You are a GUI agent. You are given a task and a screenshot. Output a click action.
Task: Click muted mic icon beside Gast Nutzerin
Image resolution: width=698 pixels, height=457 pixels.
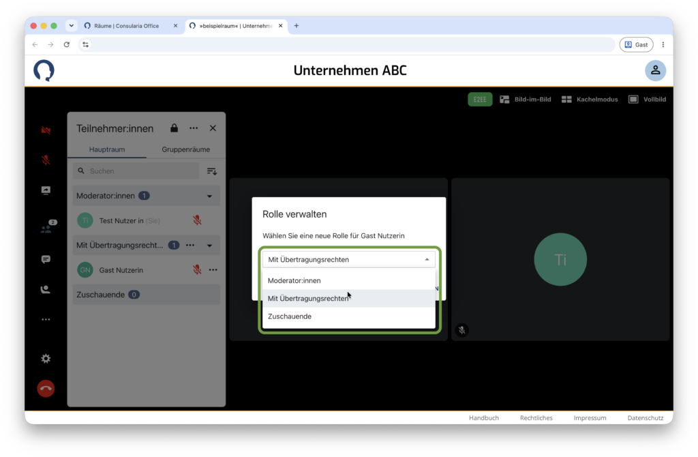(197, 269)
